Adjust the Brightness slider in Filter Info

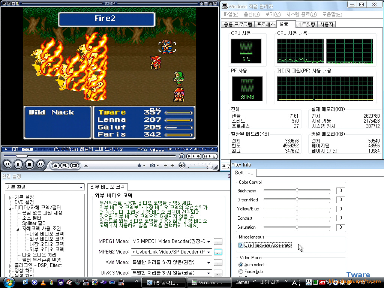[297, 190]
